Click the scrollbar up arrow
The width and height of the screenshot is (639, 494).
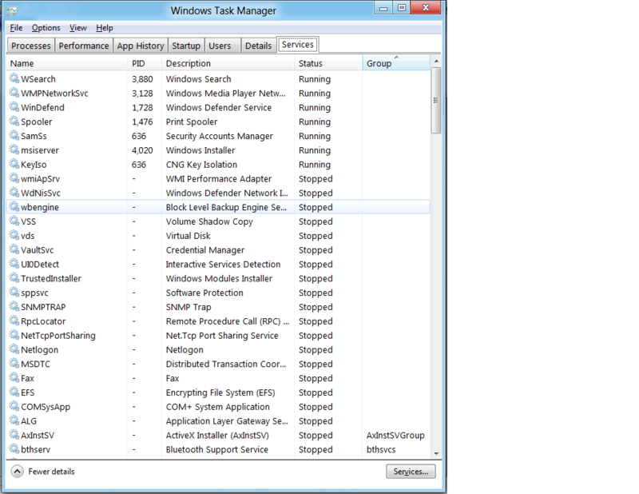(436, 62)
